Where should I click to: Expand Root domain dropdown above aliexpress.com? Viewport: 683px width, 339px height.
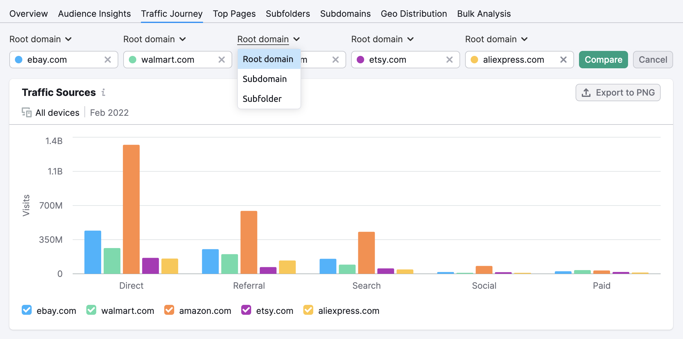click(x=496, y=39)
